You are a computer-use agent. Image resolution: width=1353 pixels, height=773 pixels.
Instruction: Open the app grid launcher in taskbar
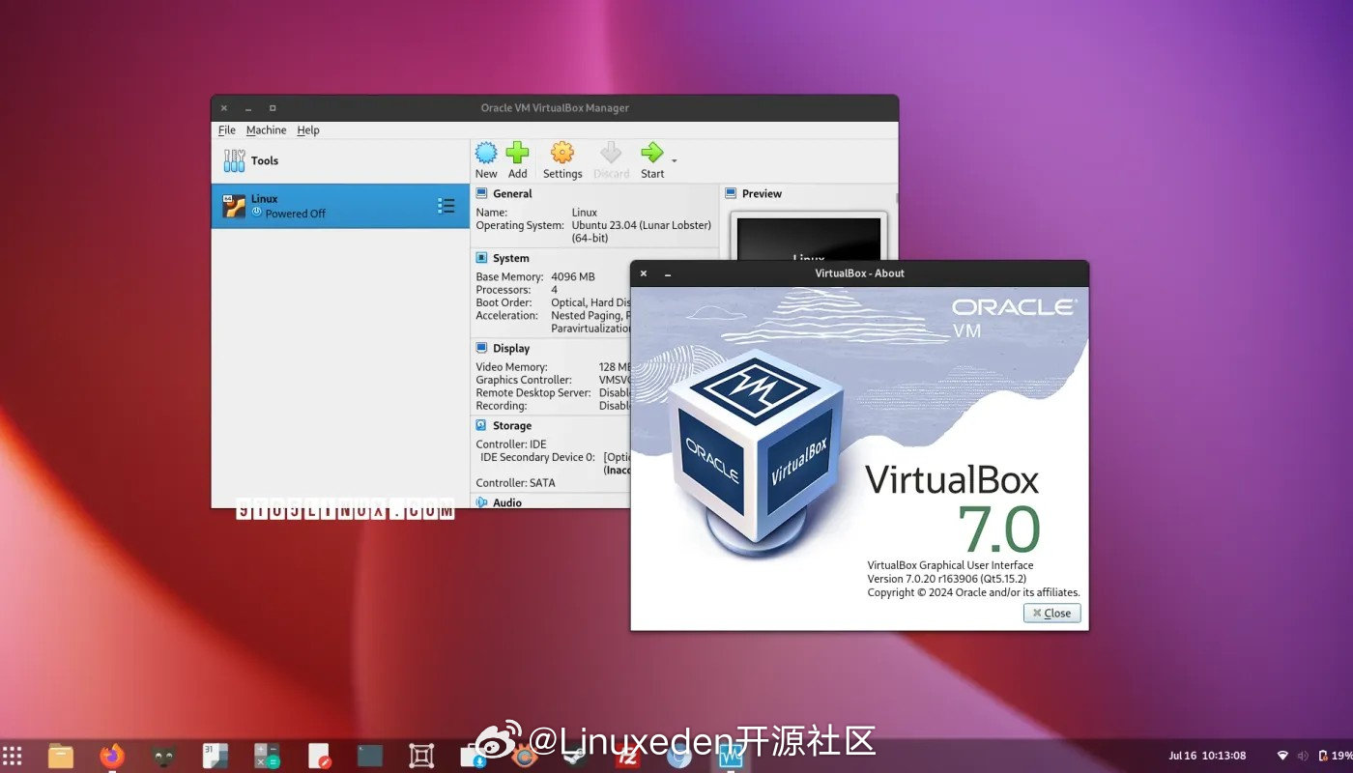tap(12, 756)
